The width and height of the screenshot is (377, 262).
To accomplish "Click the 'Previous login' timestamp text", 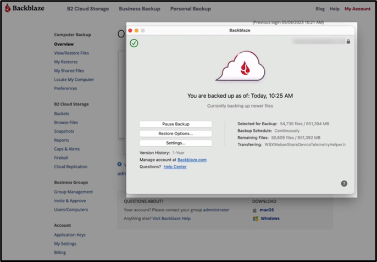I will 288,23.
